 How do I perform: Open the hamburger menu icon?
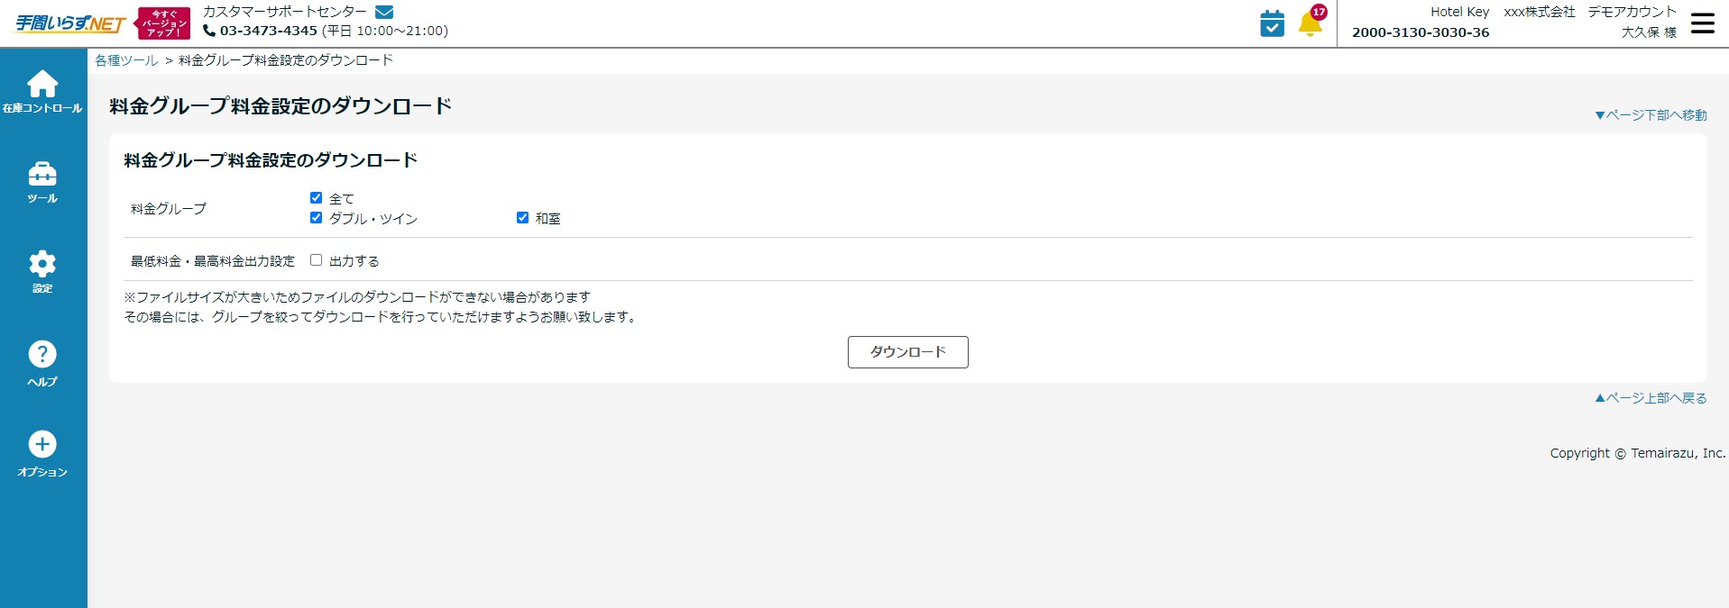click(x=1702, y=23)
